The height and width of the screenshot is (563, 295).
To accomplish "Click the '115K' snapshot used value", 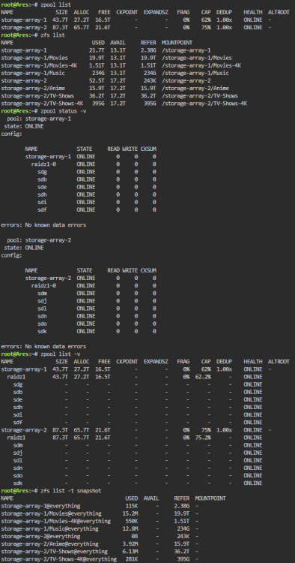I will 132,506.
